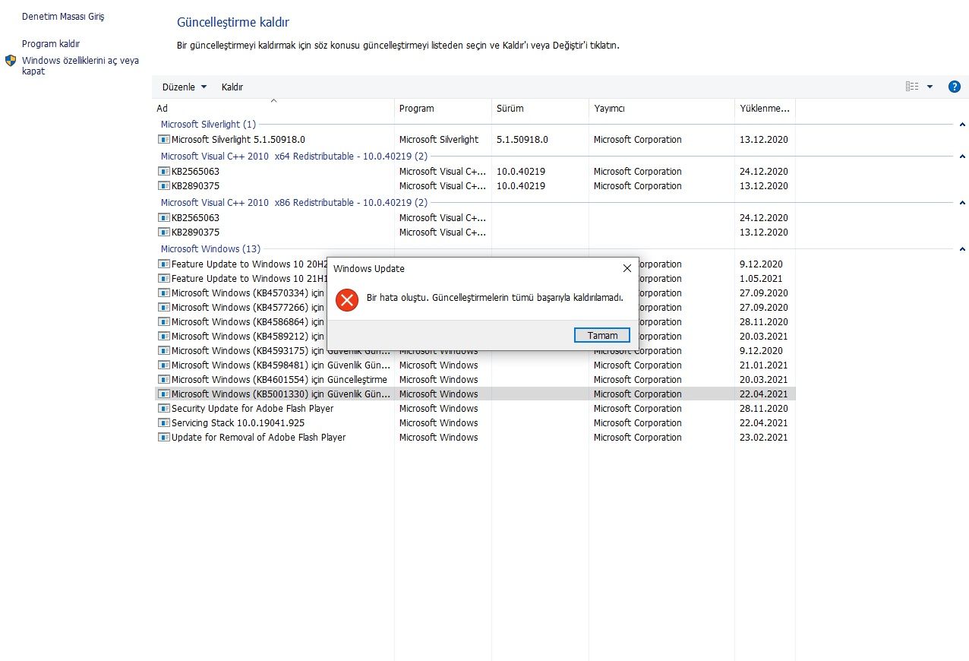969x661 pixels.
Task: Click the KB5001330 update icon
Action: (x=164, y=394)
